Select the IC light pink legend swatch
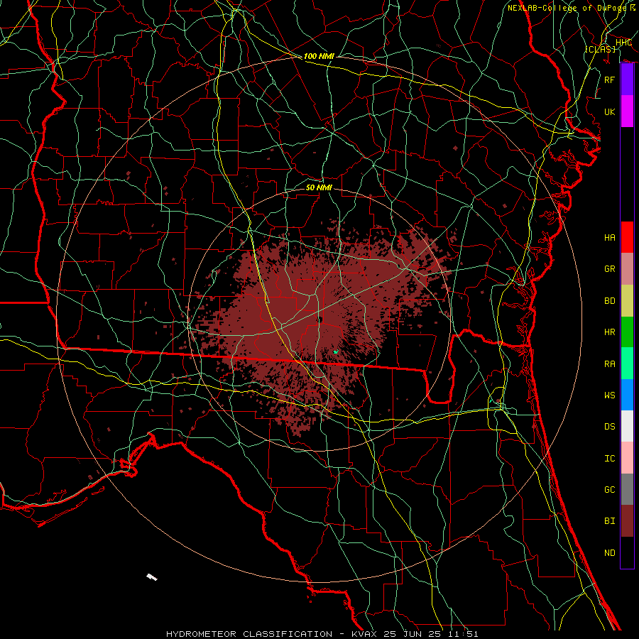Viewport: 639px width, 639px height. tap(627, 458)
